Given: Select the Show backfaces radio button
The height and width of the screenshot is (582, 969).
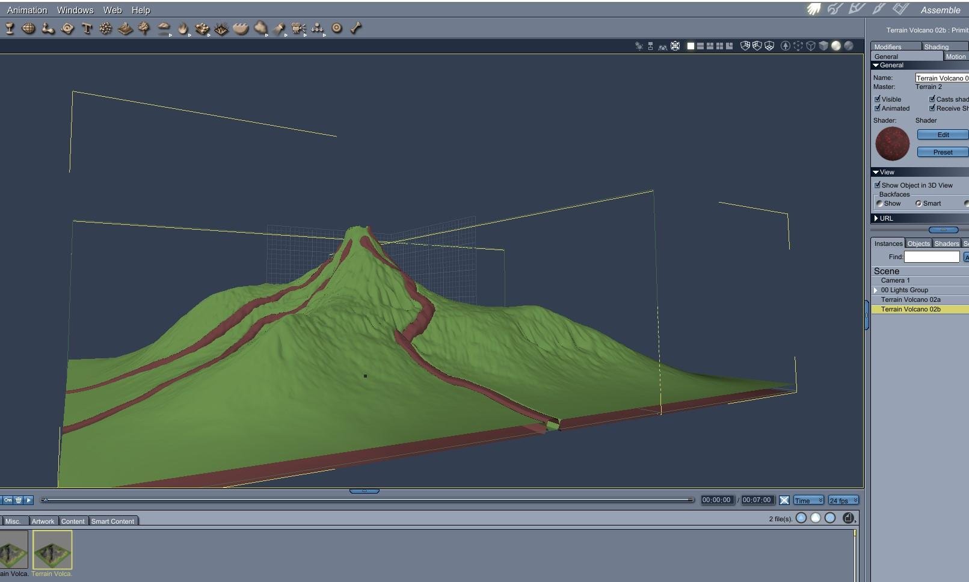Looking at the screenshot, I should pos(879,203).
